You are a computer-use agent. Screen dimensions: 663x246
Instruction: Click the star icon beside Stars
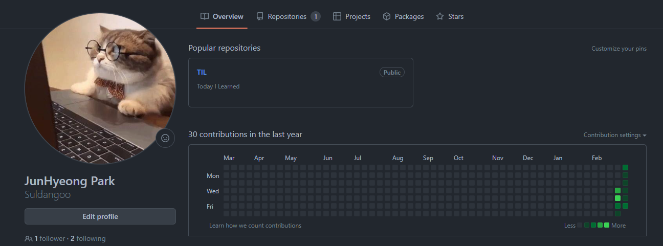[x=440, y=16]
